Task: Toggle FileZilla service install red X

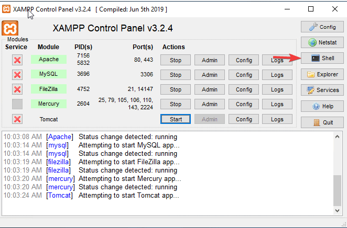Action: coord(17,89)
